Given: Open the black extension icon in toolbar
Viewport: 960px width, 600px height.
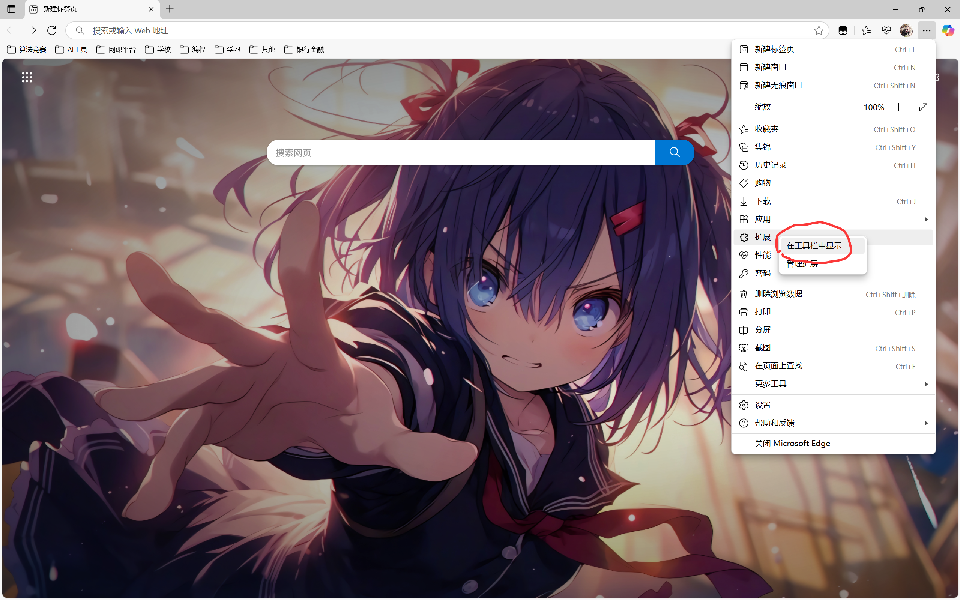Looking at the screenshot, I should [x=843, y=30].
